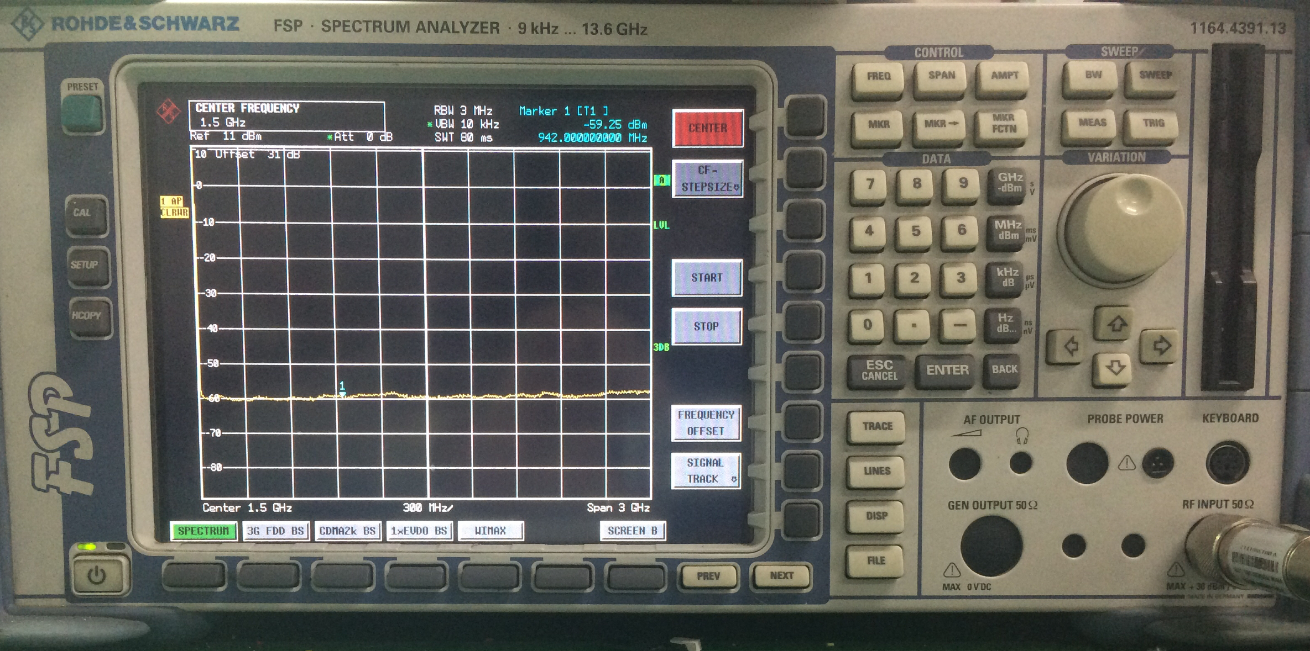Viewport: 1310px width, 651px height.
Task: Tap the decimal point key
Action: point(913,326)
